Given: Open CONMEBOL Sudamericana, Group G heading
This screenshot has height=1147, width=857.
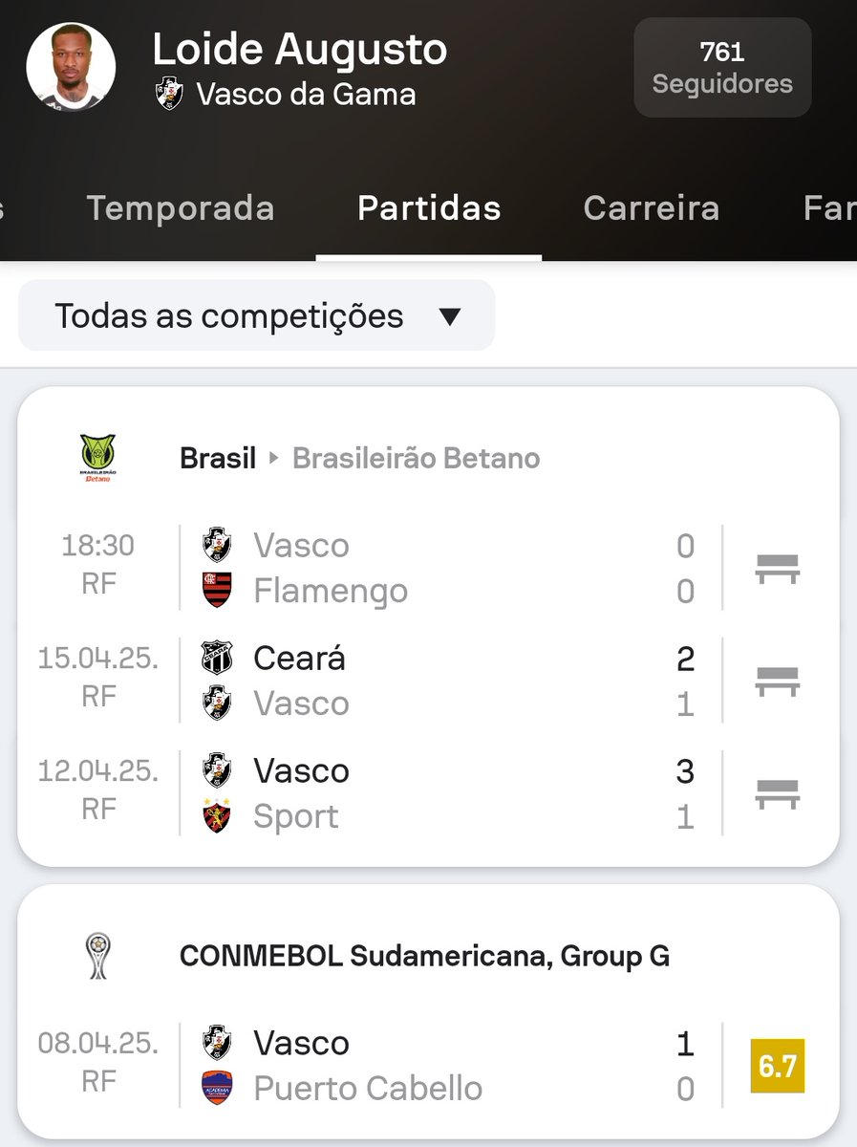Looking at the screenshot, I should [424, 956].
